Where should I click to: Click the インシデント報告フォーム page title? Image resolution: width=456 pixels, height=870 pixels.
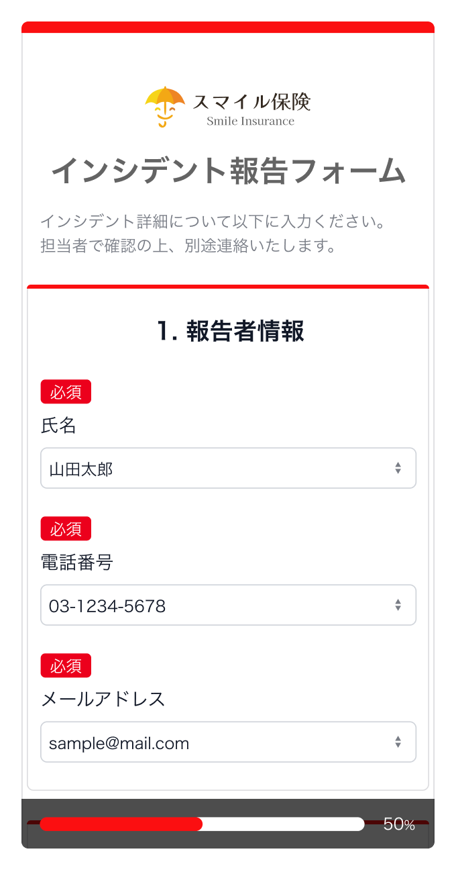coord(228,171)
